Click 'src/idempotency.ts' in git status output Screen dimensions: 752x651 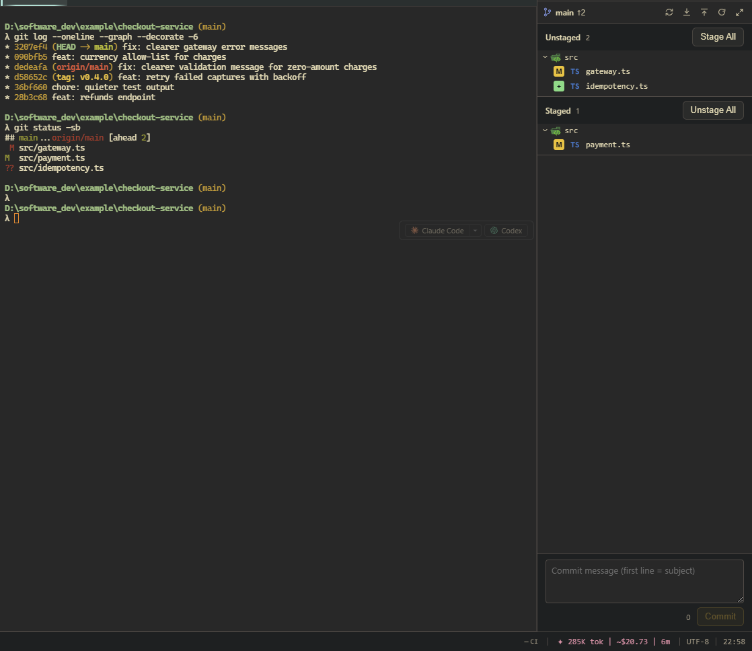61,167
